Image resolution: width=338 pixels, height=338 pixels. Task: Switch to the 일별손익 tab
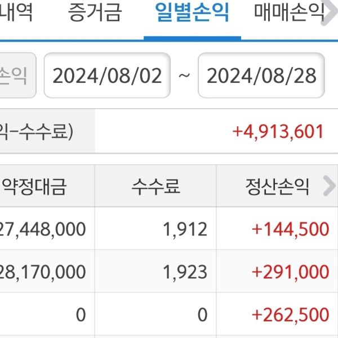pos(192,14)
